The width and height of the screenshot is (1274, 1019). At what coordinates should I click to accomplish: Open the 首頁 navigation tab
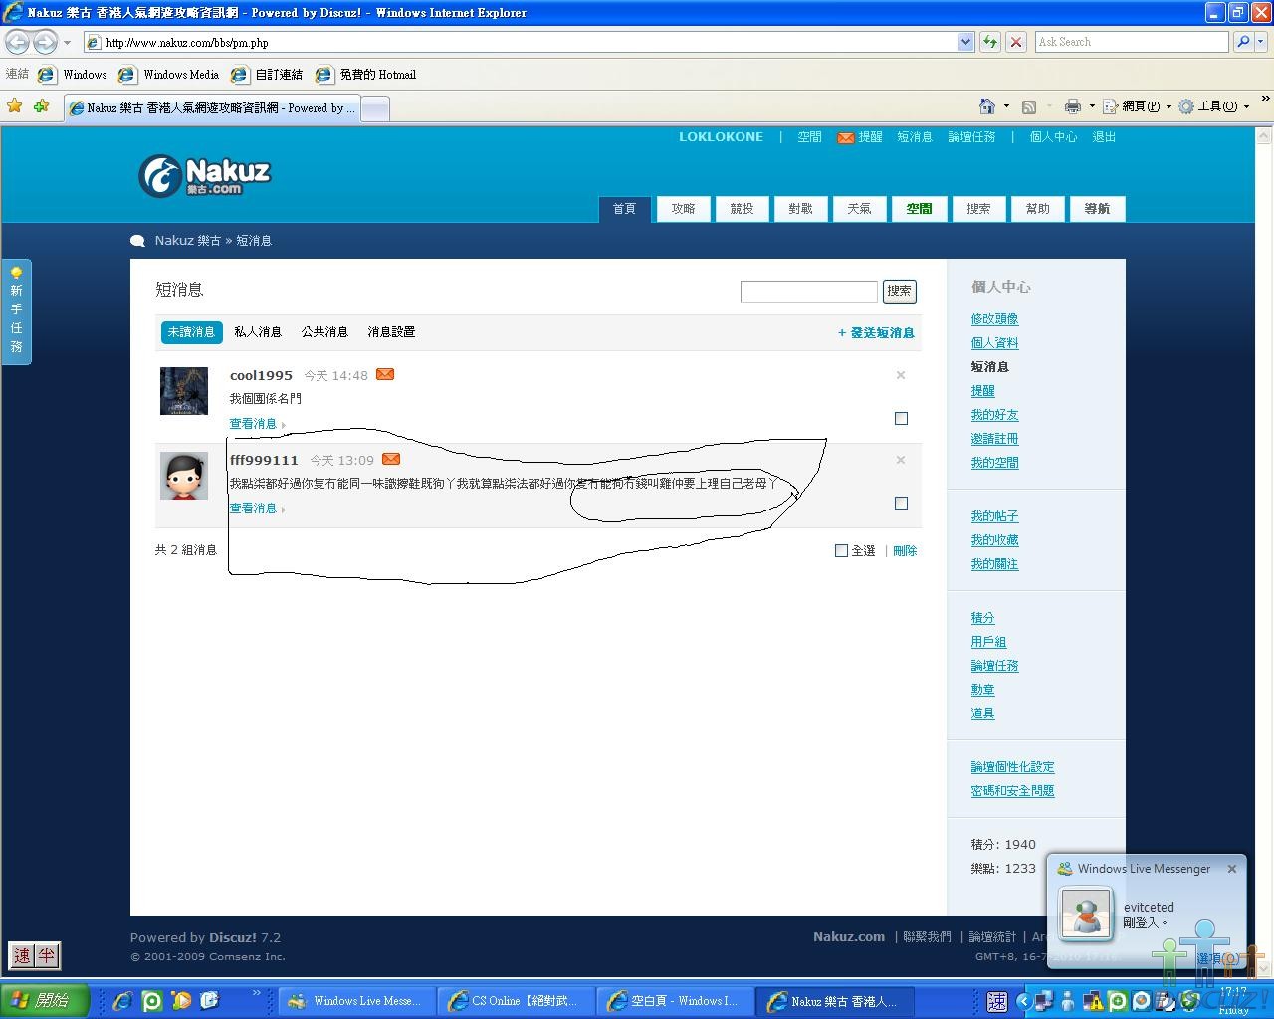(624, 209)
